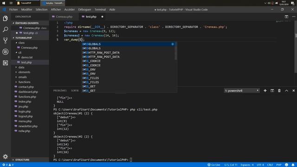Image resolution: width=297 pixels, height=167 pixels.
Task: Open the Source Control view
Action: pos(5,40)
